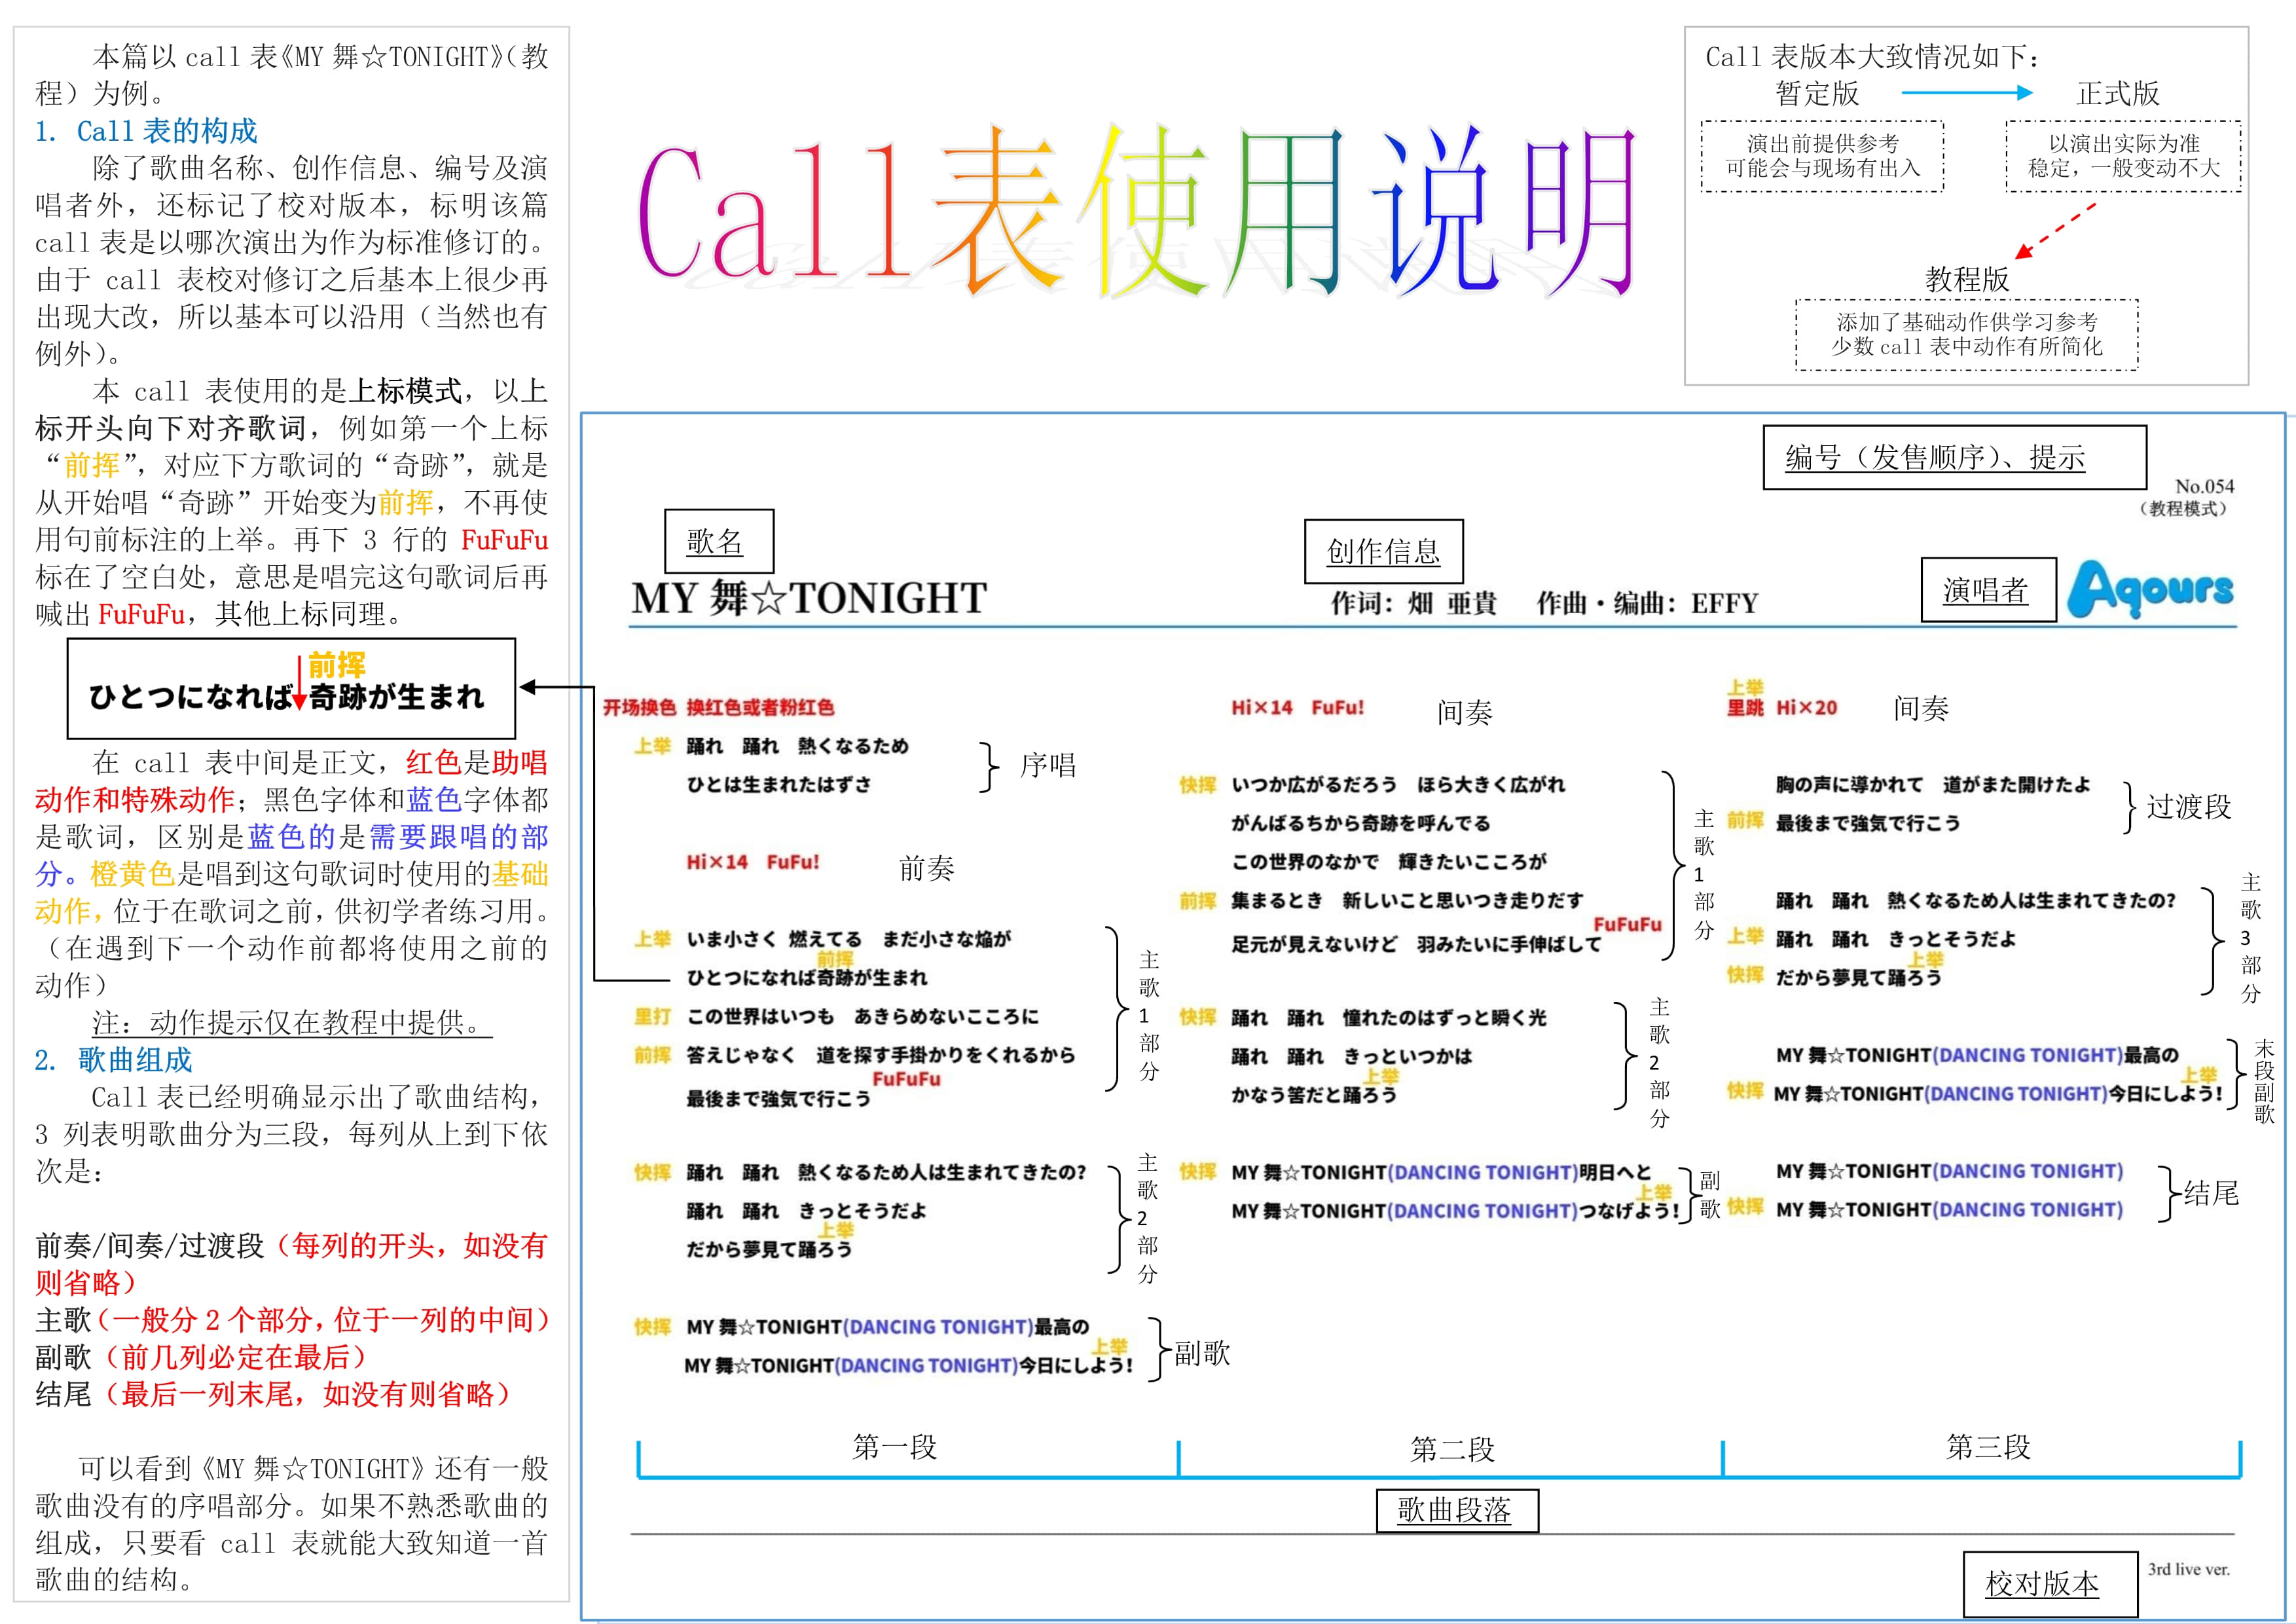This screenshot has height=1624, width=2296.
Task: Click the Aqours logo
Action: [x=2150, y=590]
